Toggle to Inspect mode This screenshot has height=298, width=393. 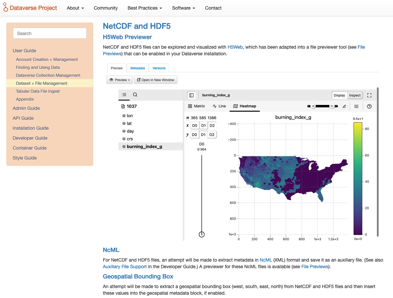pos(355,95)
